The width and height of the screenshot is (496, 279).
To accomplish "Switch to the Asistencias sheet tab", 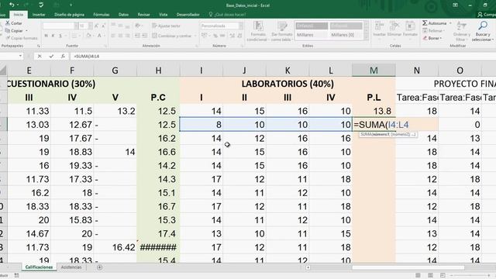I will point(71,267).
